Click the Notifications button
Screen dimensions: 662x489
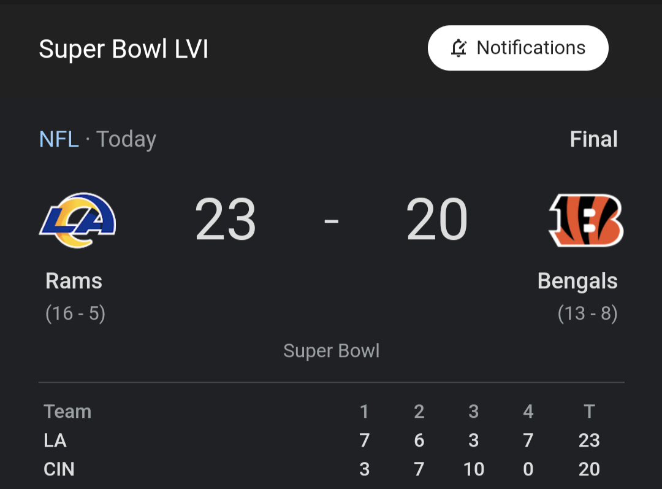point(518,48)
